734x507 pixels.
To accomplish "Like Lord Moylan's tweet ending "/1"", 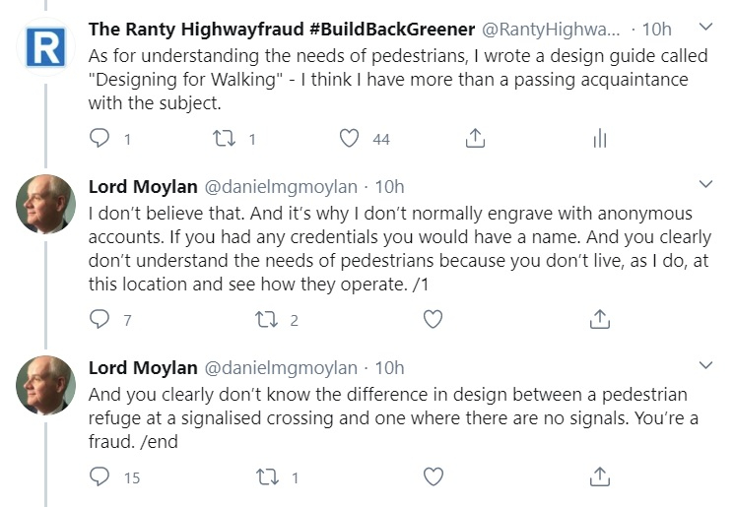I will coord(433,319).
